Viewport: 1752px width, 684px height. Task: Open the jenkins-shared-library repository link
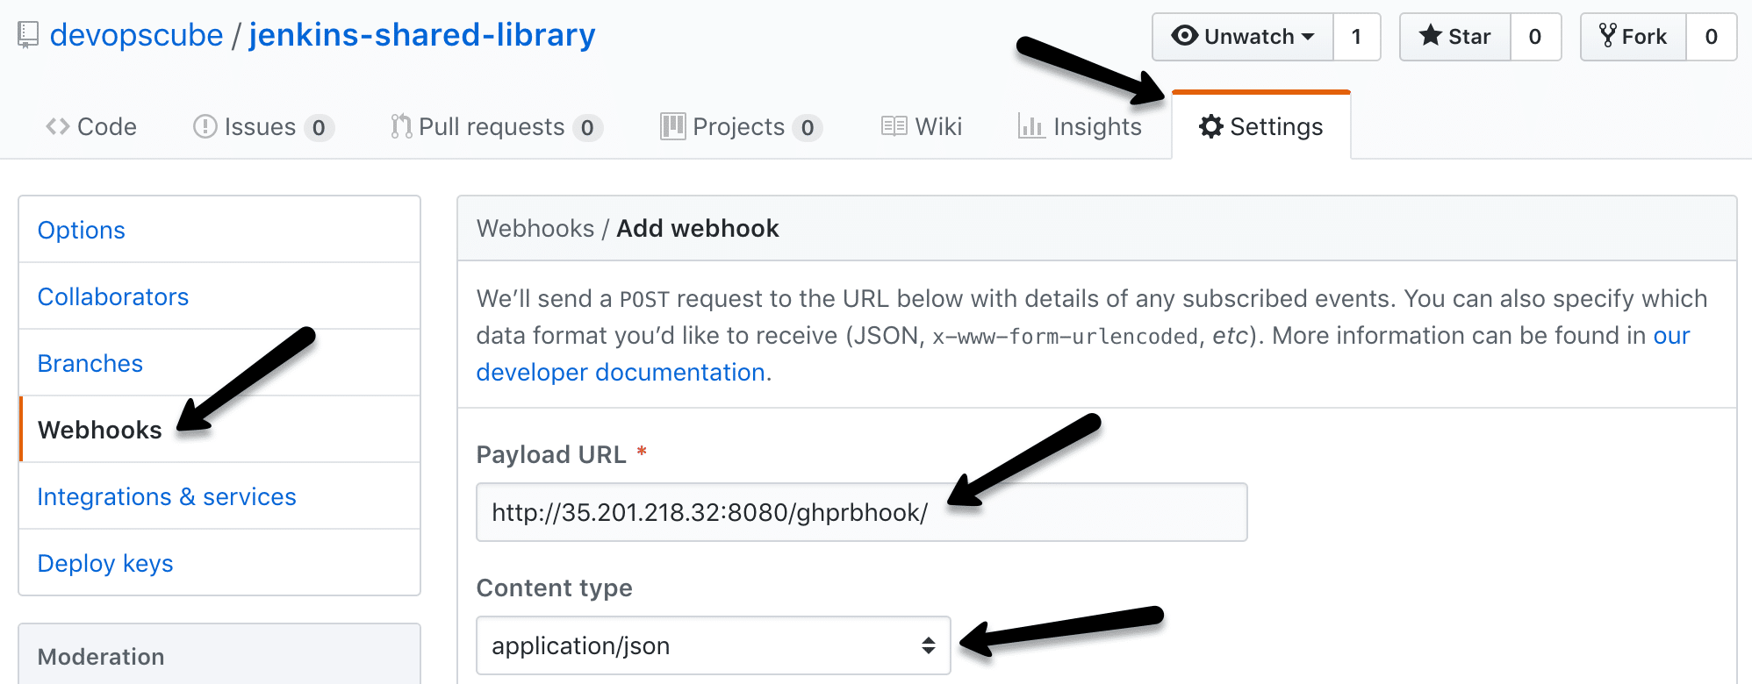click(422, 35)
